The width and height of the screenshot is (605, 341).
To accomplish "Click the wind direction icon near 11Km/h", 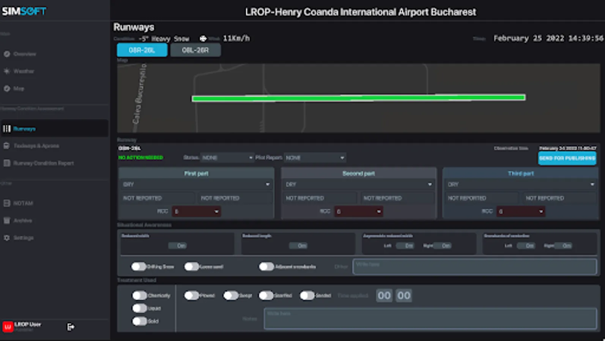I will (x=203, y=38).
